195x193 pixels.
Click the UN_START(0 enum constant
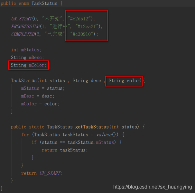click(24, 19)
